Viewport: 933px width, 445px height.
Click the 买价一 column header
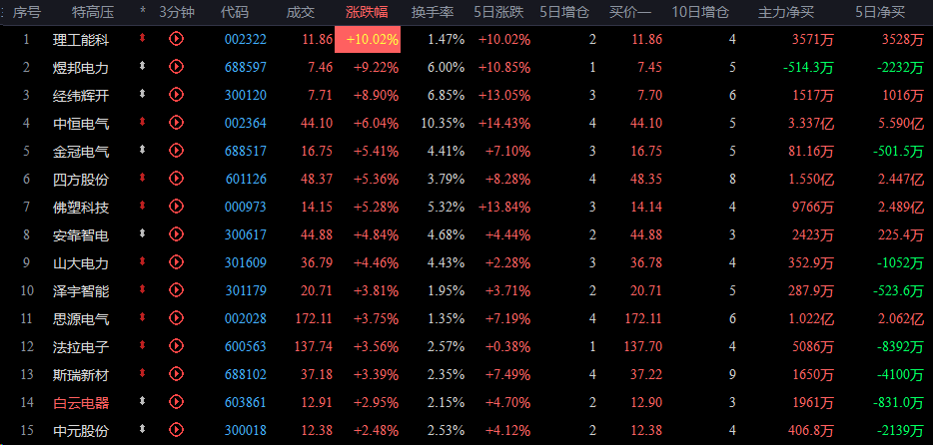tap(630, 12)
